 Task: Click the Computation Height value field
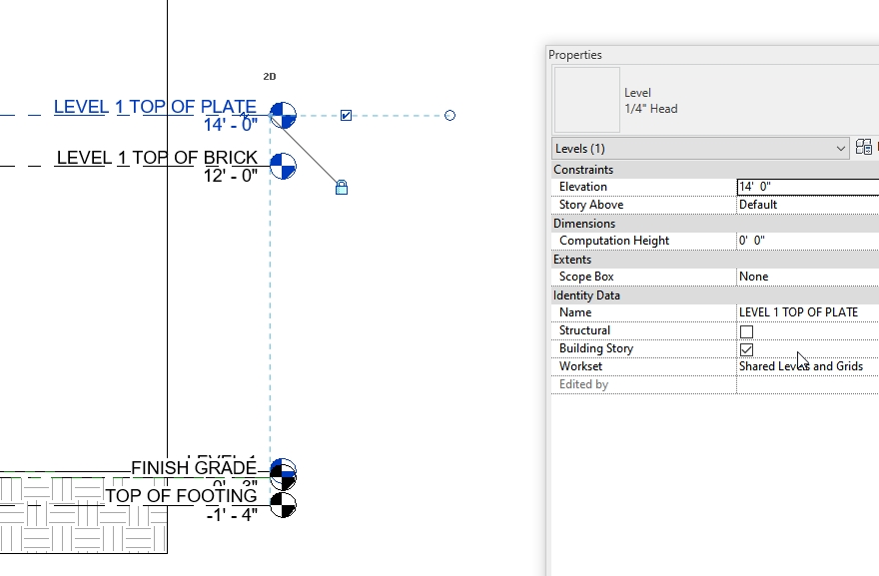click(807, 241)
